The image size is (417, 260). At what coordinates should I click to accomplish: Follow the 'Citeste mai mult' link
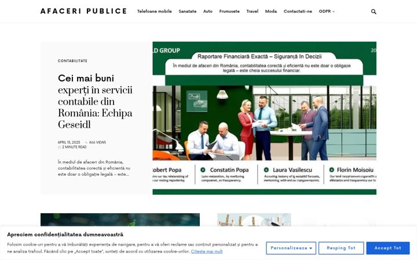point(207,251)
